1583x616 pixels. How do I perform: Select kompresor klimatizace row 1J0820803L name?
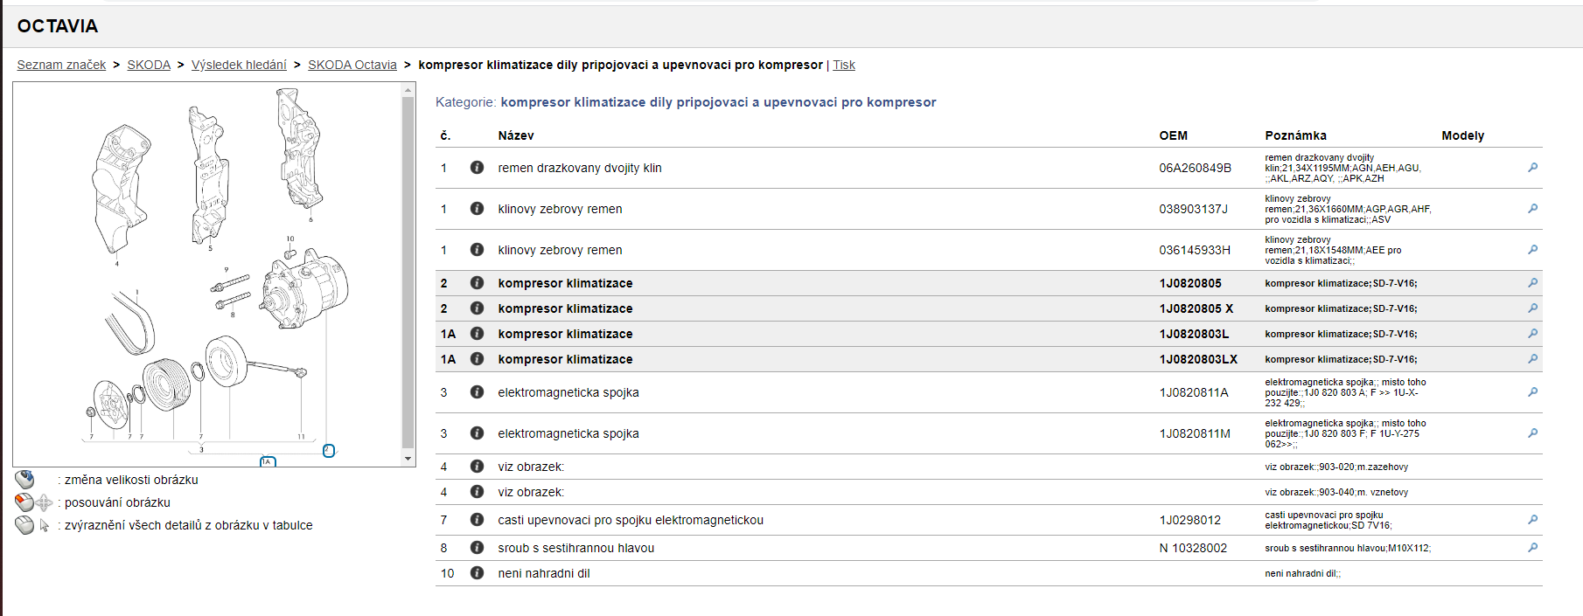tap(565, 334)
